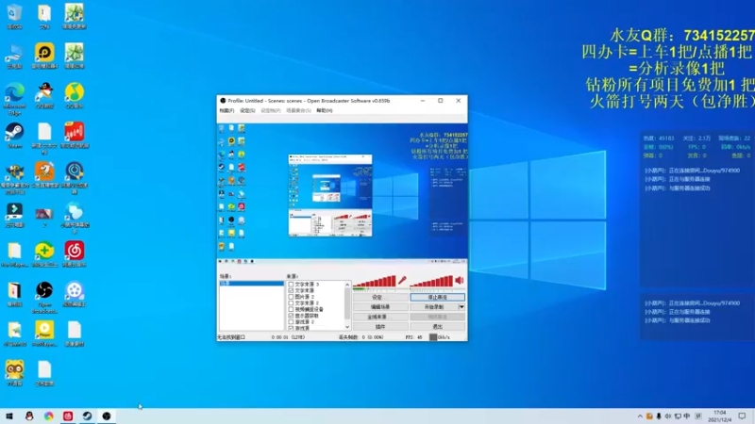Launch the Steam desktop shortcut
755x424 pixels.
pos(14,135)
